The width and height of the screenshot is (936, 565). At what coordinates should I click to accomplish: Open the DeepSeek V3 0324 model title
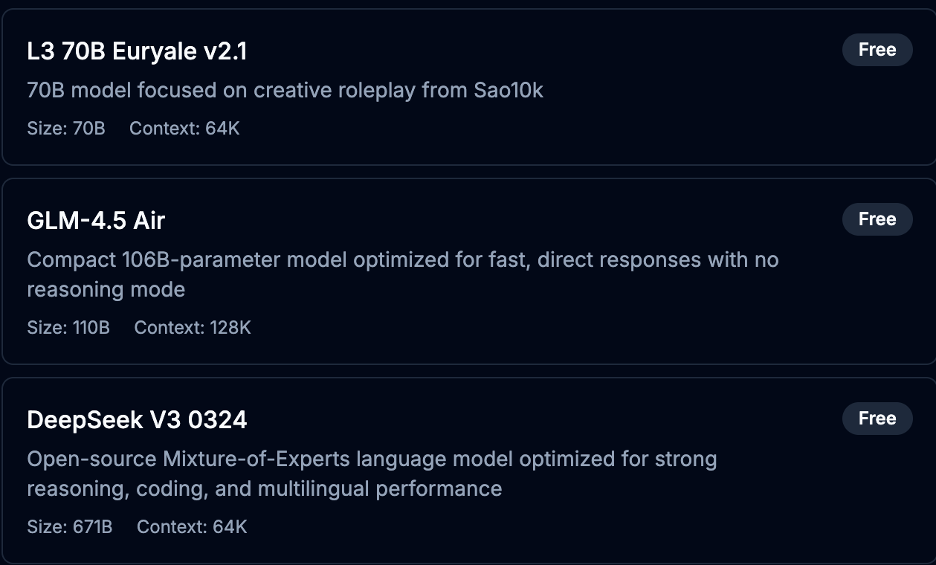[137, 420]
